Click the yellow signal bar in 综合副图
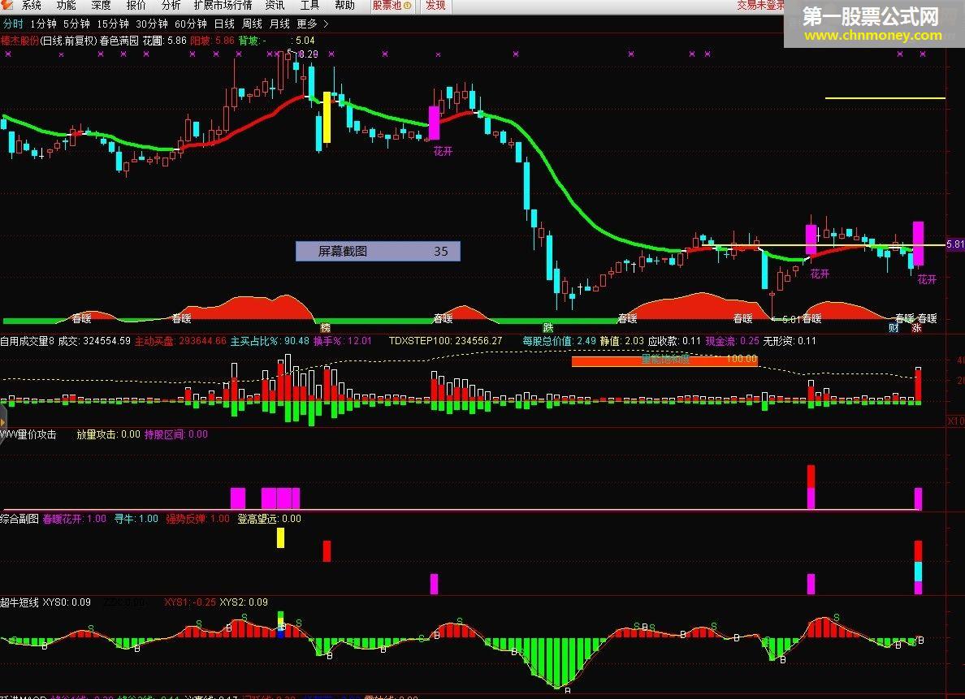The height and width of the screenshot is (699, 965). [x=280, y=537]
